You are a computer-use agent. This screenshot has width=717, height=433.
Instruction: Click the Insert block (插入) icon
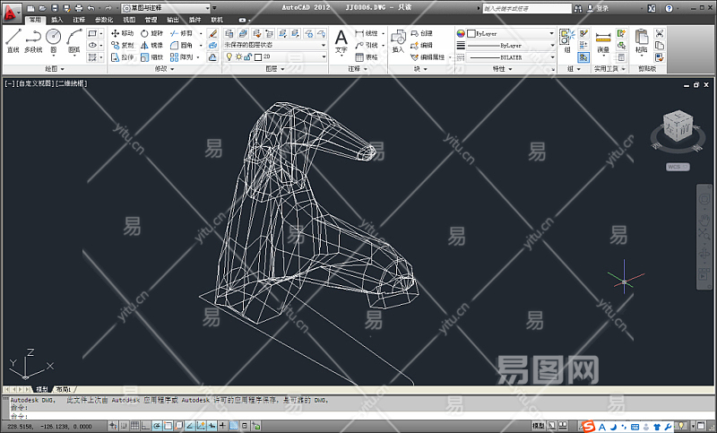coord(398,39)
